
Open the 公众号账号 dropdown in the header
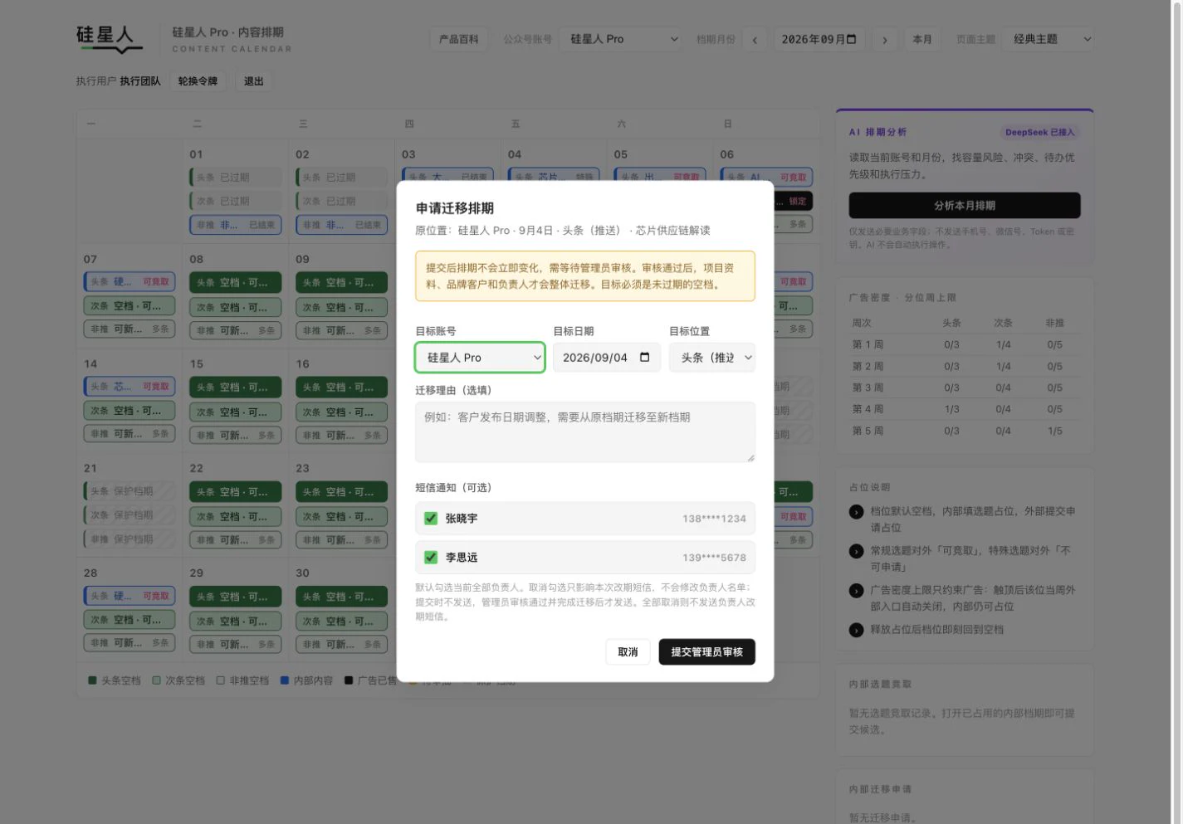(621, 39)
